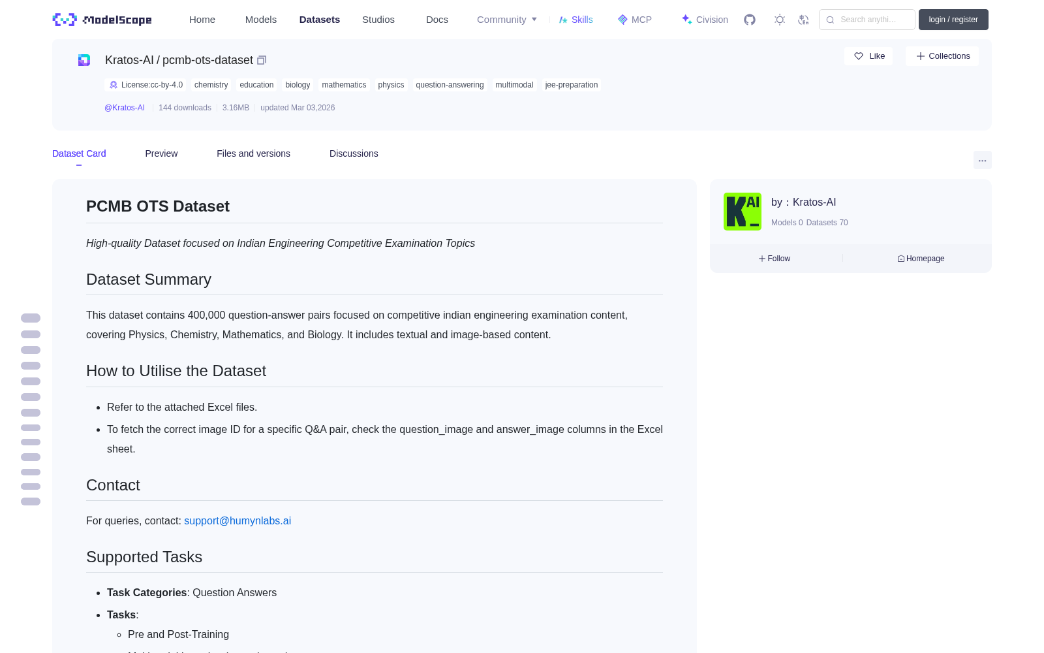Click the Models 0 count
This screenshot has width=1044, height=653.
787,223
